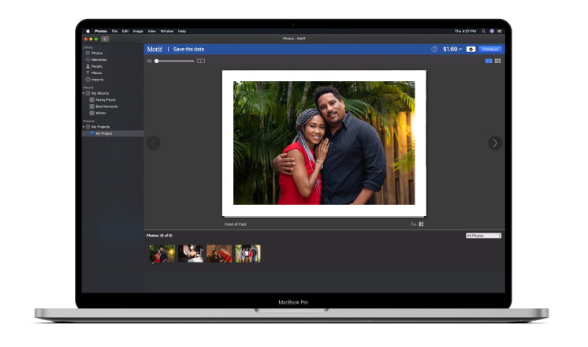The image size is (588, 347).
Task: Click the help question mark icon
Action: [434, 49]
